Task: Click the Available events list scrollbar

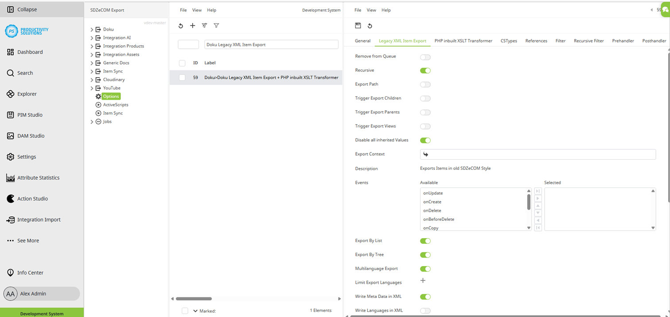Action: tap(529, 202)
